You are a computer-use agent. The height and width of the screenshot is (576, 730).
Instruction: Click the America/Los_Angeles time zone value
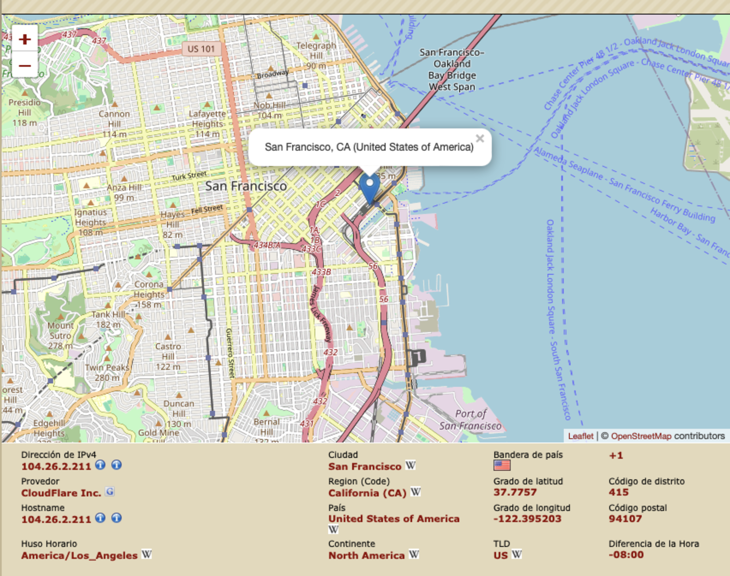point(80,556)
